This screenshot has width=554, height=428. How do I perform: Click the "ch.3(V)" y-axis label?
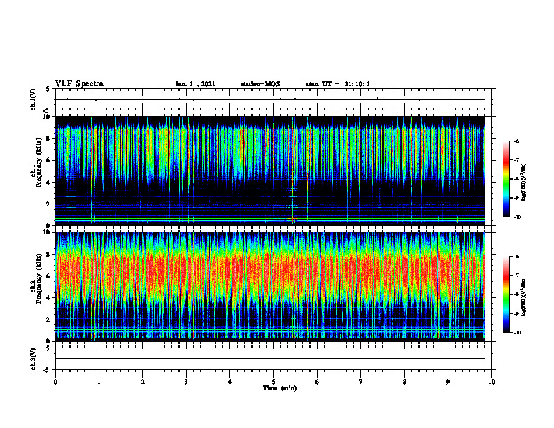33,359
